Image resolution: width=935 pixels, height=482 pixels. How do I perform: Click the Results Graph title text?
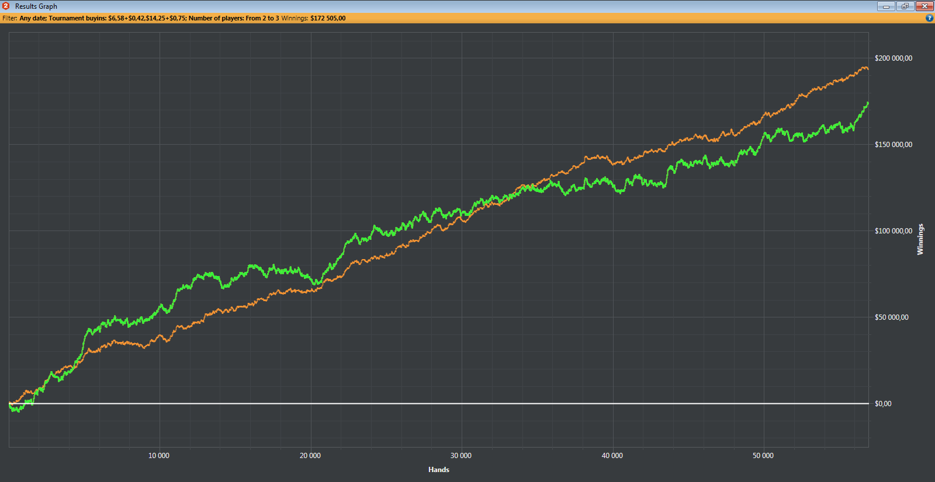pyautogui.click(x=36, y=6)
